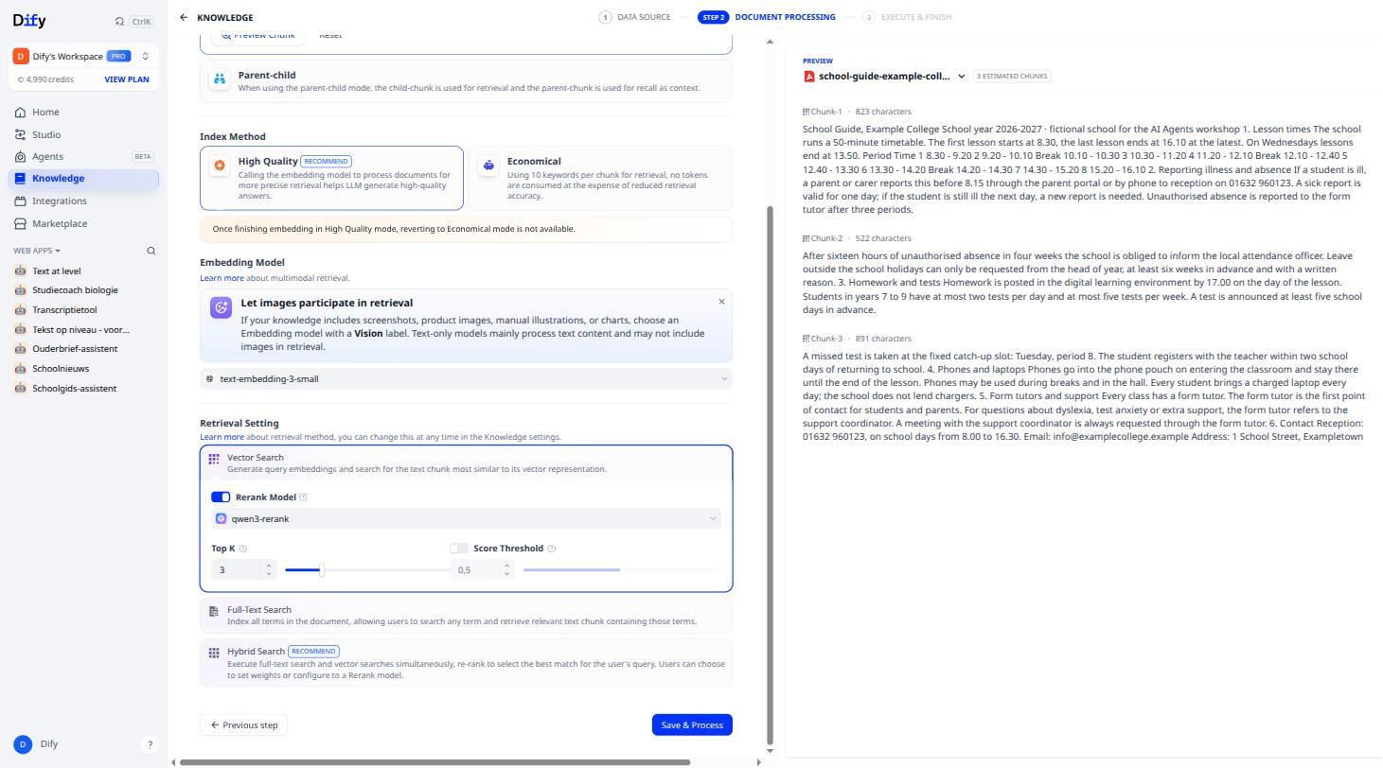Close the image retrieval tip banner
1383x768 pixels.
(721, 302)
